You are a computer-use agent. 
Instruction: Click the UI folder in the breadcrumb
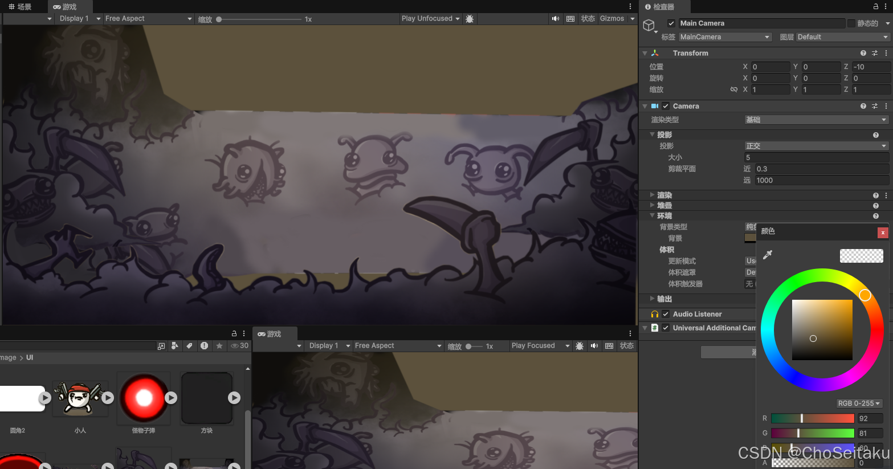(30, 358)
